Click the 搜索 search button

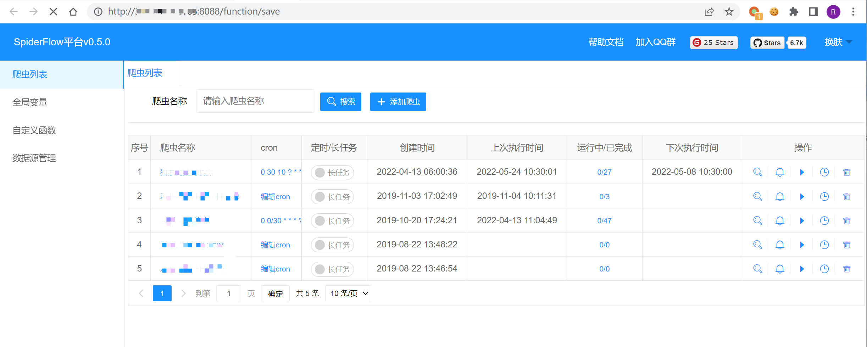point(340,102)
